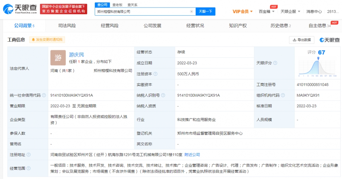Click help icon next to 组织机构代码
The image size is (342, 179).
[283, 95]
